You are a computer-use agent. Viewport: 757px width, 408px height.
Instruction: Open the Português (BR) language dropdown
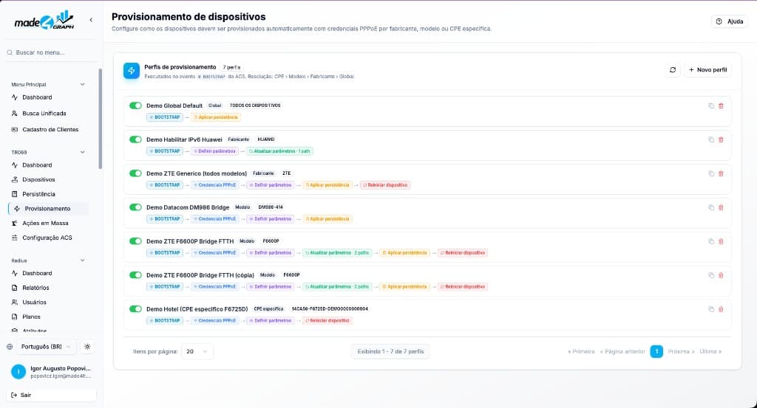point(46,347)
